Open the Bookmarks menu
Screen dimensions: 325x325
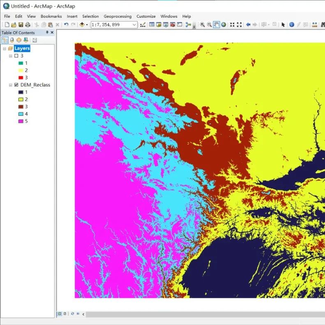(x=51, y=16)
